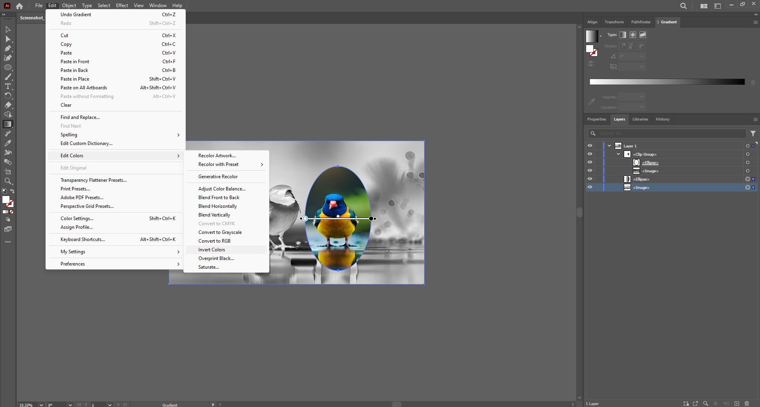Click the gradient color ramp

pos(667,82)
